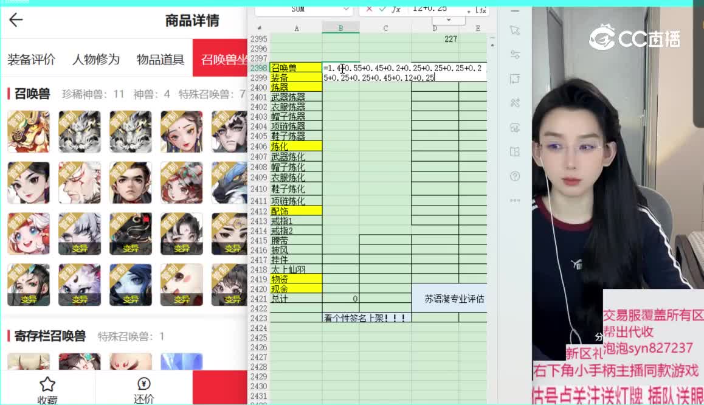The height and width of the screenshot is (405, 704).
Task: Go back with the arrow in 商品详情 header
Action: (16, 19)
